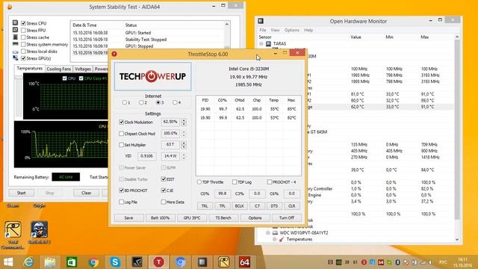Open Skype from the taskbar
Screen dimensions: 478x269
point(115,262)
